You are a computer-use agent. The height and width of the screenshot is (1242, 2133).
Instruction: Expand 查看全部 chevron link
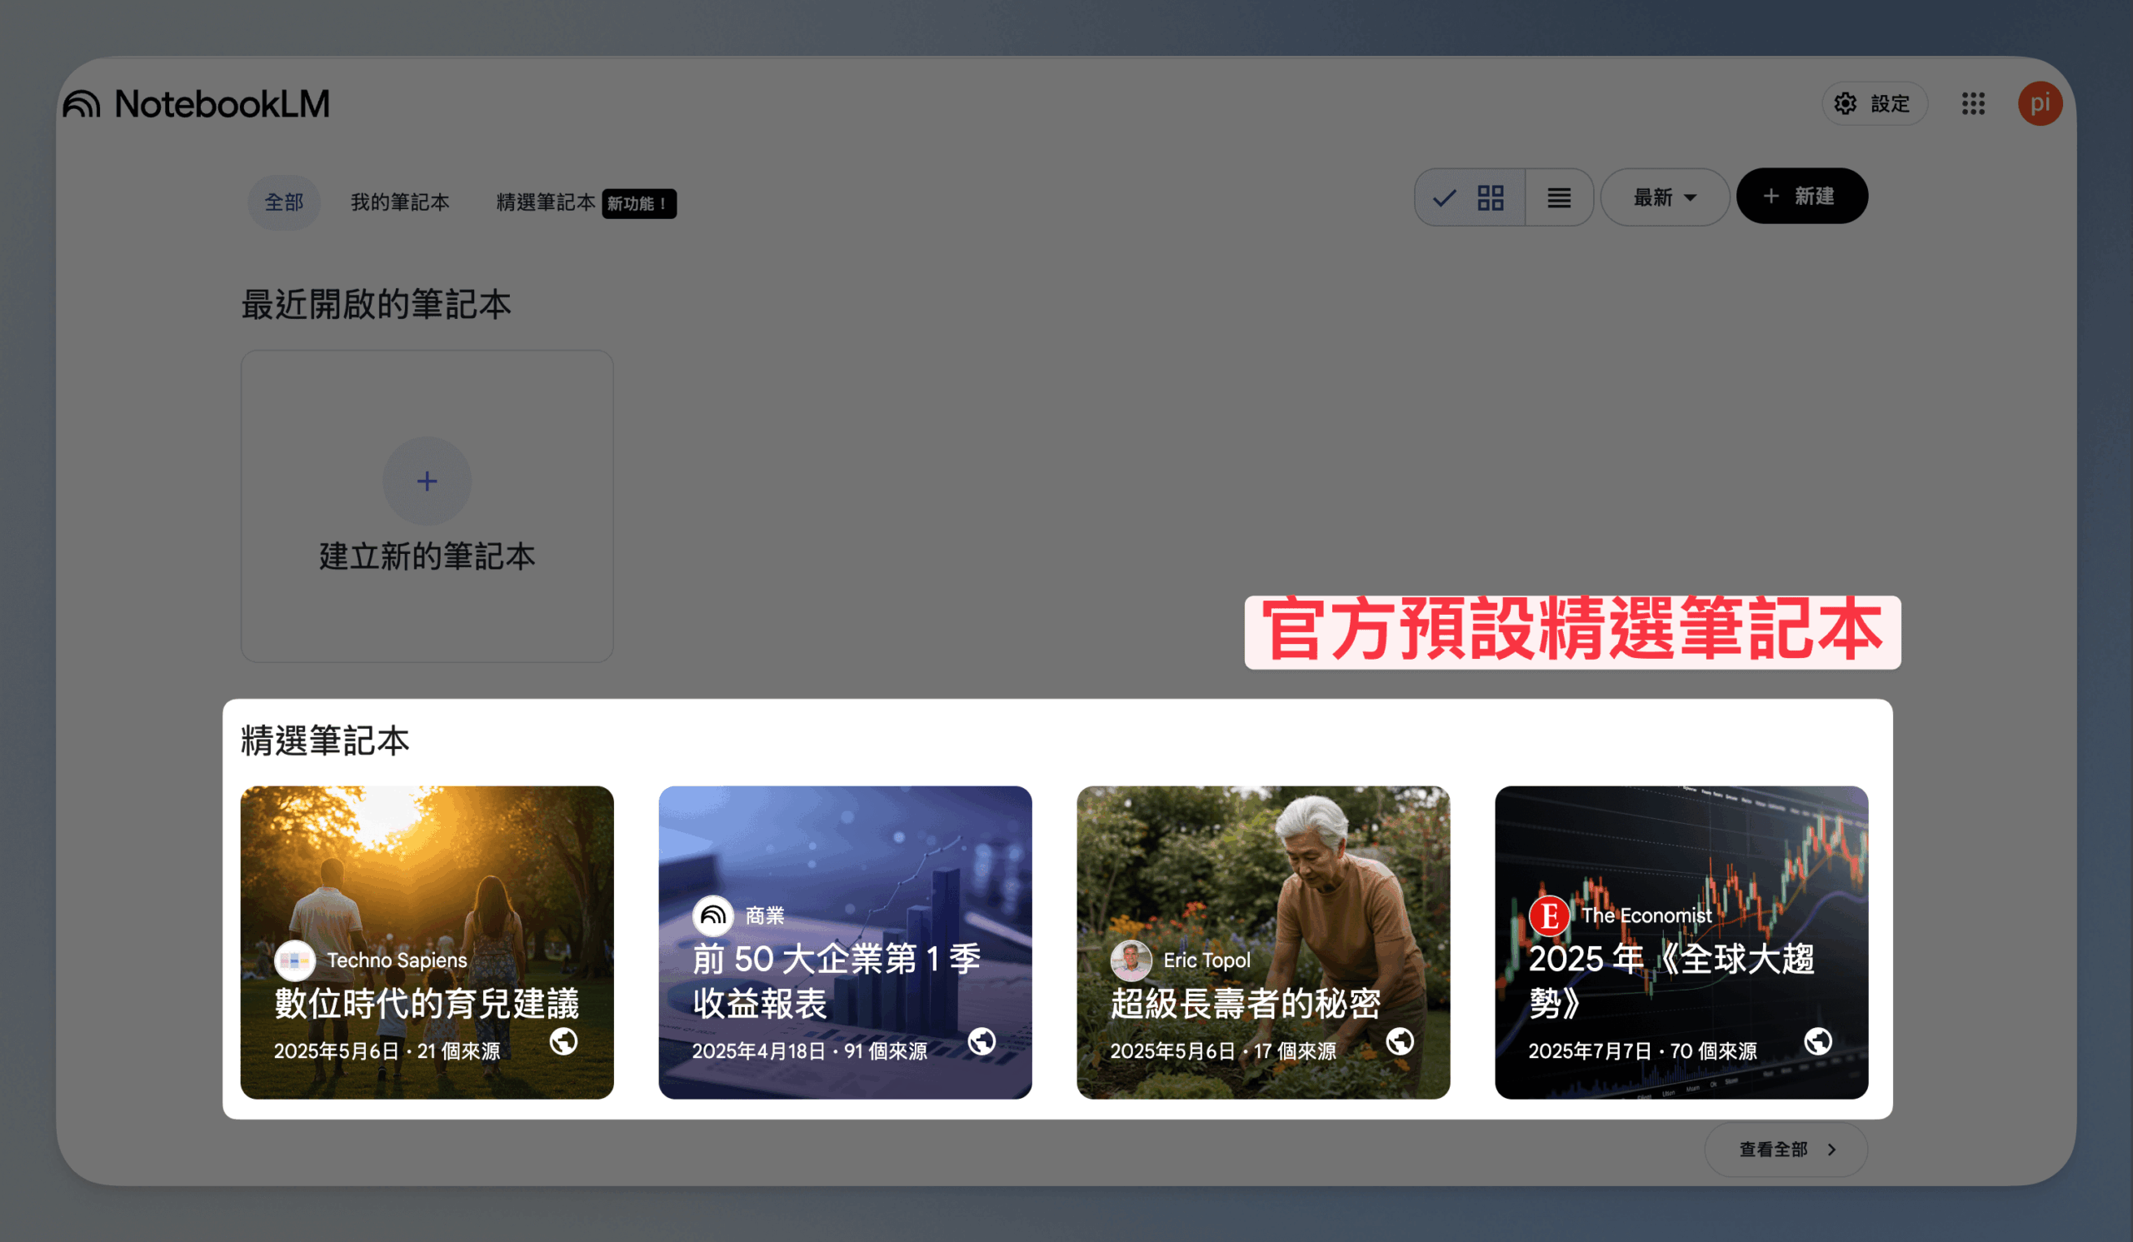tap(1786, 1149)
